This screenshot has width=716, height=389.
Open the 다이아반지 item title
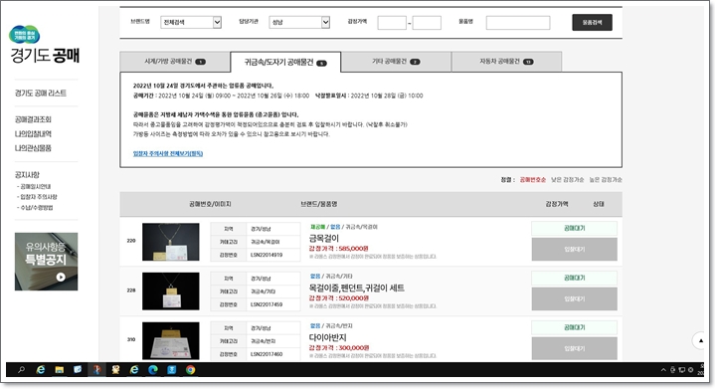point(328,338)
